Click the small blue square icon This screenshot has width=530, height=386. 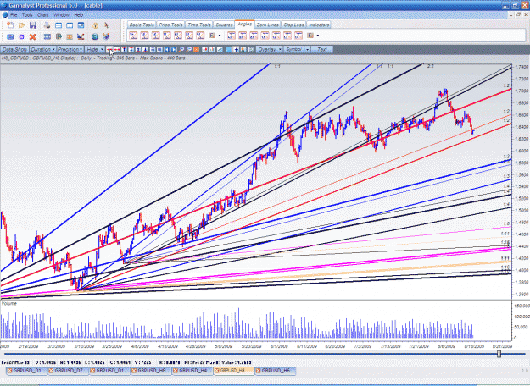pyautogui.click(x=21, y=36)
